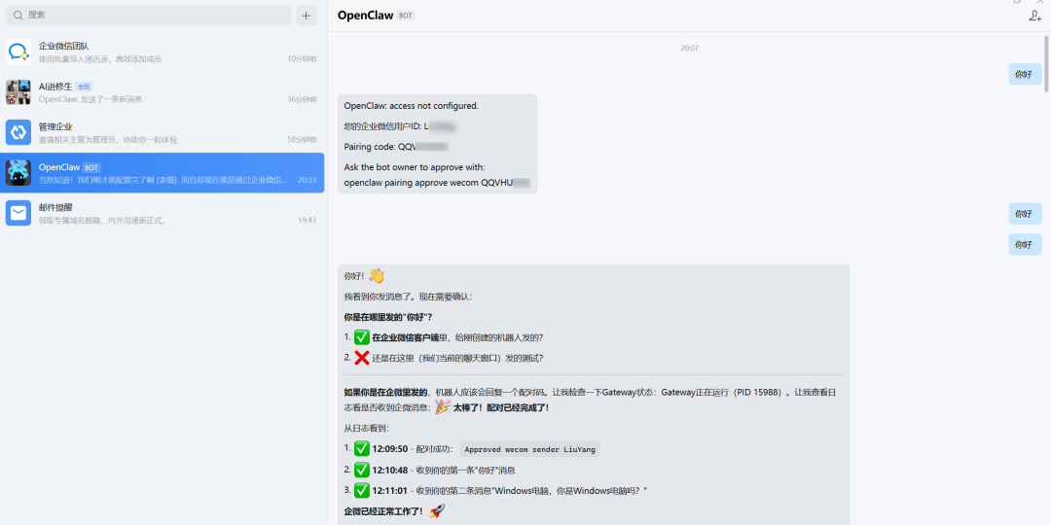This screenshot has width=1051, height=525.
Task: Click the party popper emoji
Action: (443, 407)
